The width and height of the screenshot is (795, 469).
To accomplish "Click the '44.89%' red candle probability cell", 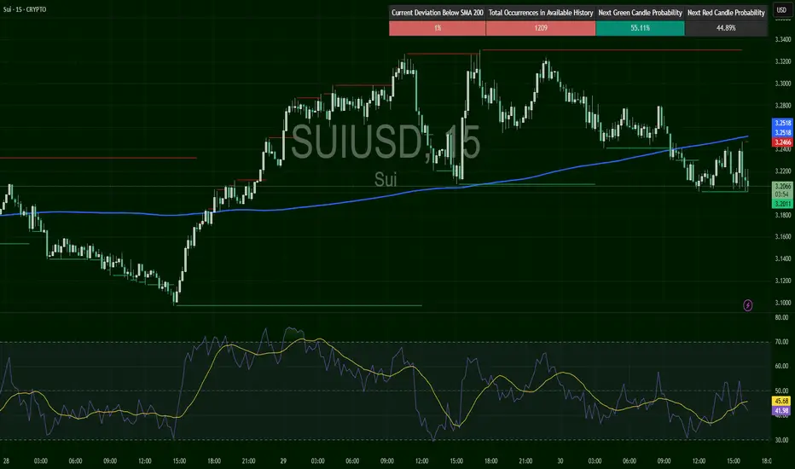I will click(x=726, y=28).
